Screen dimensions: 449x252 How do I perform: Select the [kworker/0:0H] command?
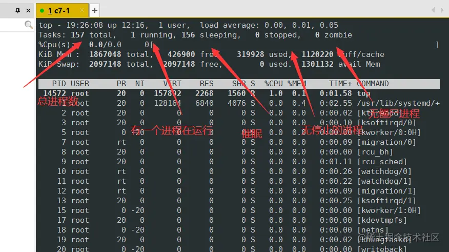[389, 132]
